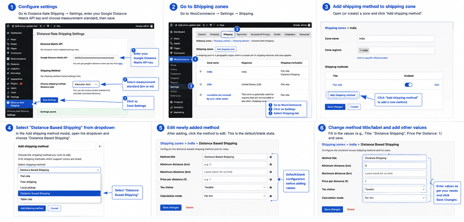Click help icon beside Minimum distance in step 5
This screenshot has width=464, height=222.
click(x=271, y=164)
